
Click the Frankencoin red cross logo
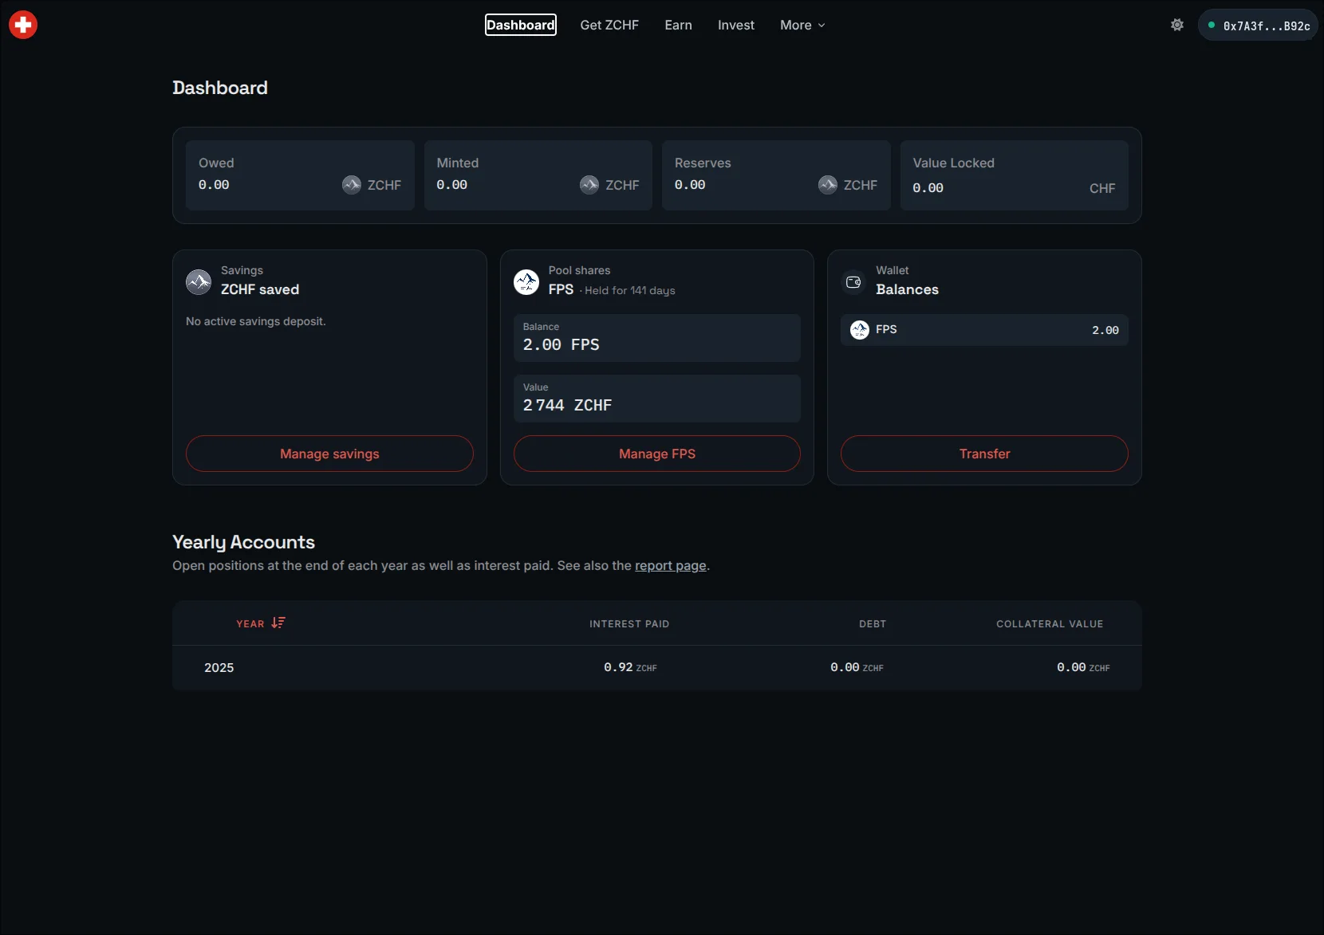coord(23,25)
